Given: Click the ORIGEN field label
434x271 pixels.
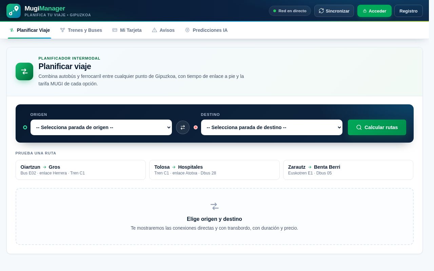Looking at the screenshot, I should [39, 114].
